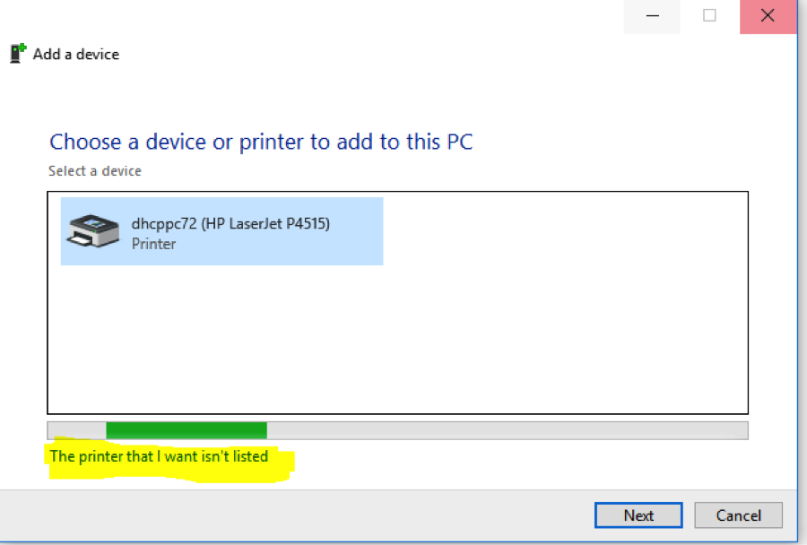Click the "Printer" type label under dhcppc72

tap(153, 244)
